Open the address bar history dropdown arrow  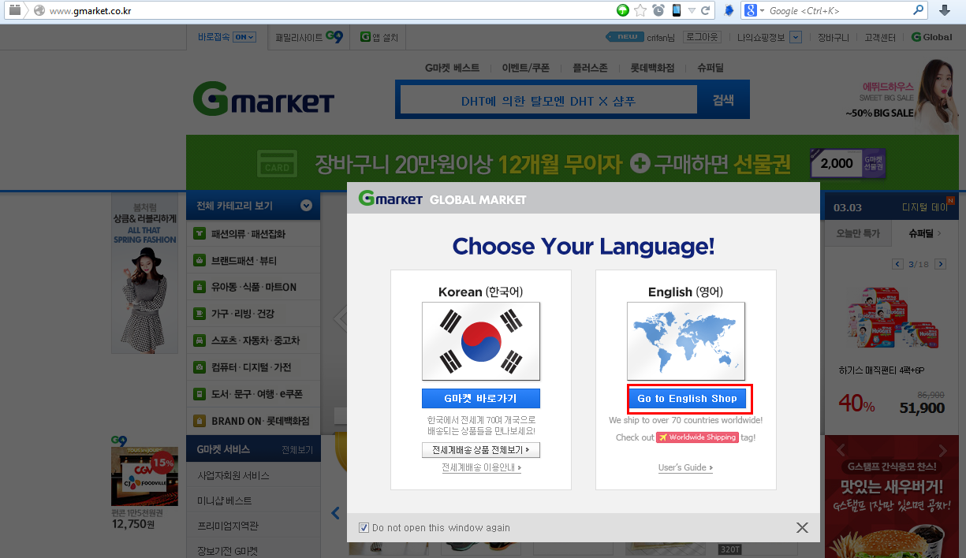[x=692, y=10]
